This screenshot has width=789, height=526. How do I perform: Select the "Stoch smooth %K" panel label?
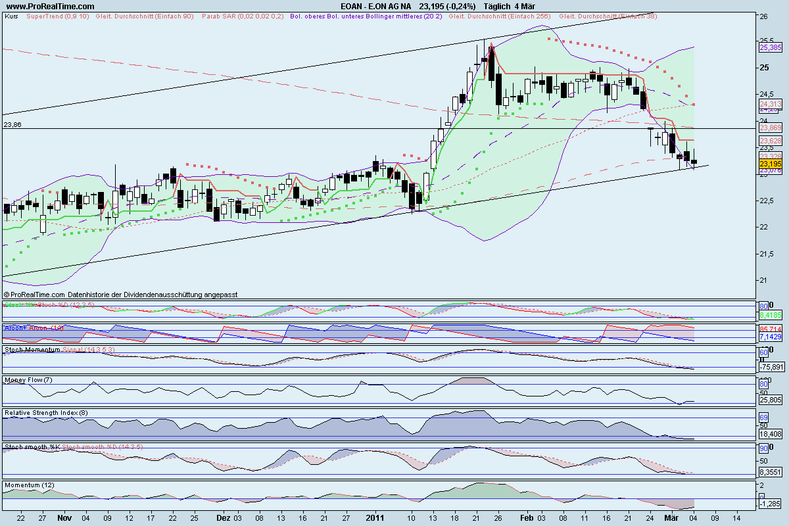tap(32, 447)
